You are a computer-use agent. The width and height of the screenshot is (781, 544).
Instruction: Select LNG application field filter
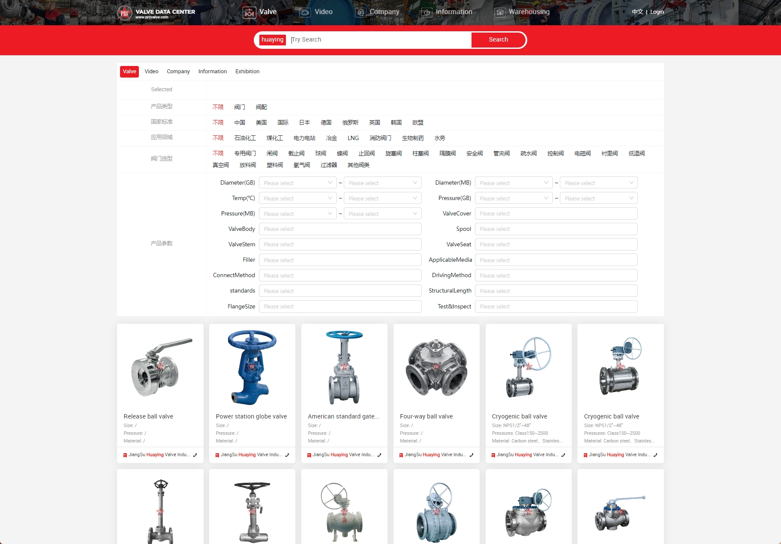pos(353,138)
